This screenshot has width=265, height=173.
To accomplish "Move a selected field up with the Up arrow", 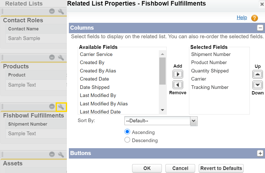I will coord(257,74).
